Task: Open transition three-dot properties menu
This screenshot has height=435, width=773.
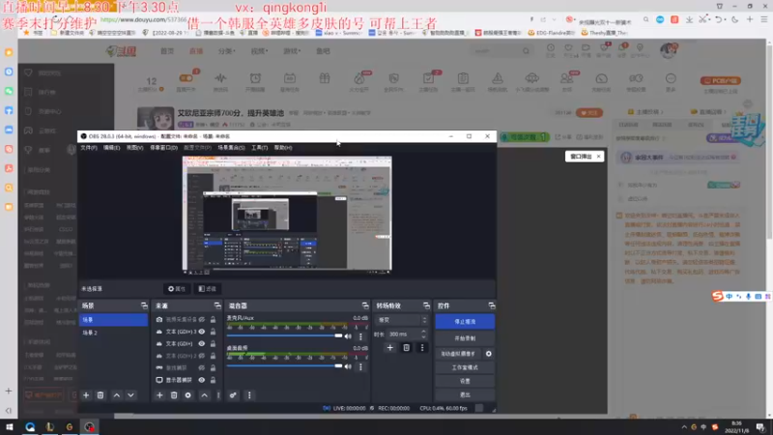Action: (422, 348)
